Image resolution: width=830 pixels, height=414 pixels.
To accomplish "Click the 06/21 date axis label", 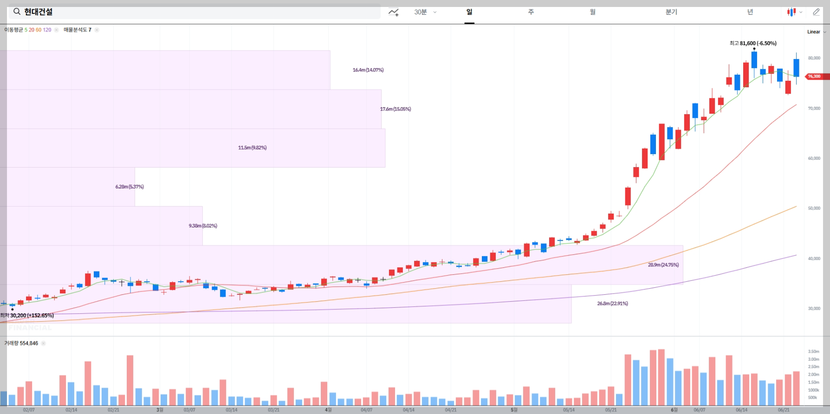I will pyautogui.click(x=784, y=410).
